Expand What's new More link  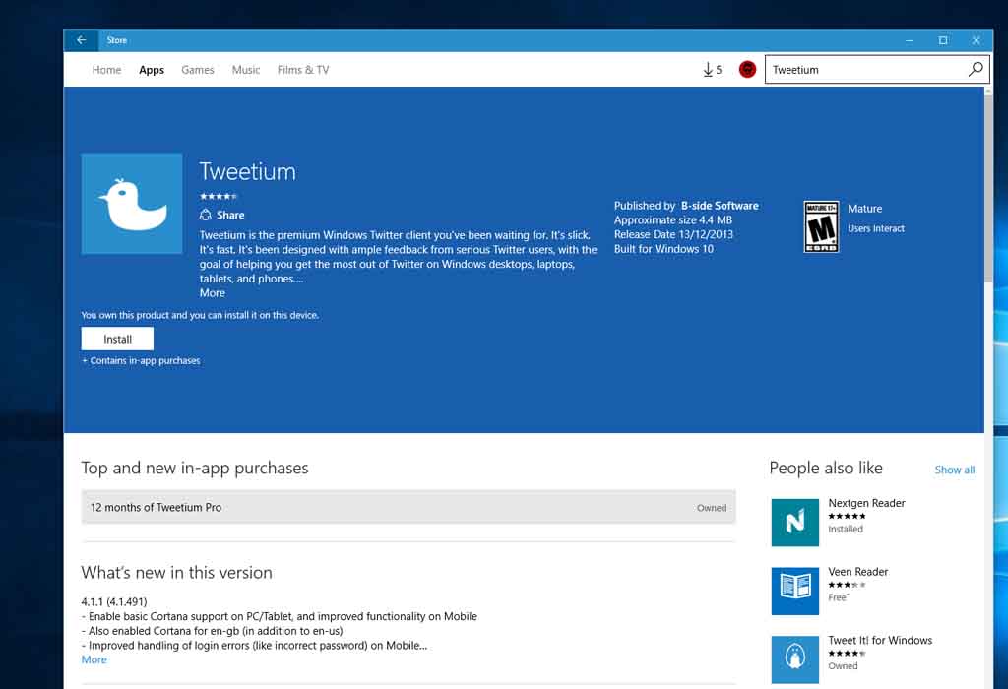pyautogui.click(x=94, y=659)
